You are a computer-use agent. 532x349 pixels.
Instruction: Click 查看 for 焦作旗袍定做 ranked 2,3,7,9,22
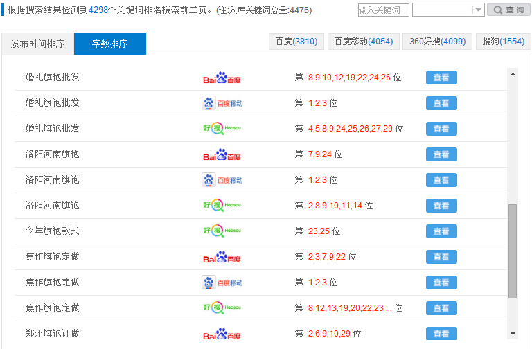(x=441, y=257)
